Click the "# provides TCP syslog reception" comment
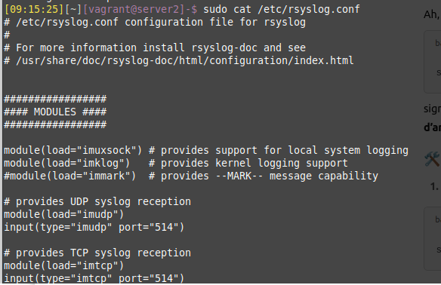 tap(97, 253)
